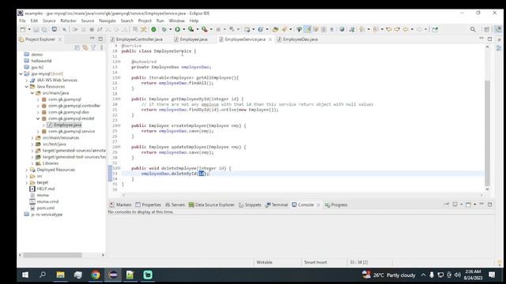Click the Windows Start button
The height and width of the screenshot is (284, 506).
click(25, 275)
